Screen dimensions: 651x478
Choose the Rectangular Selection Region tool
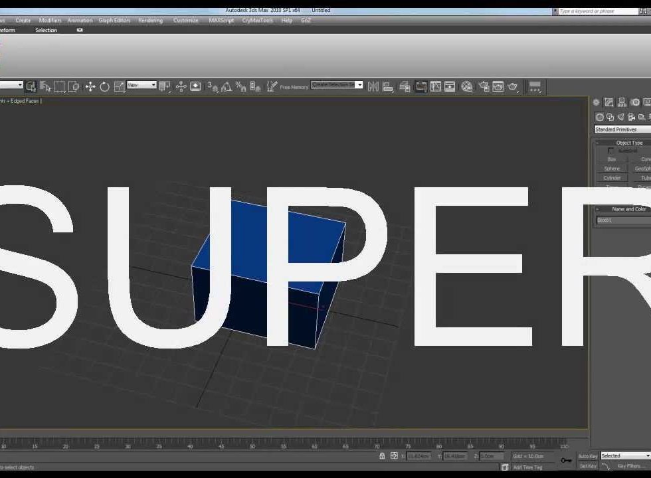tap(59, 87)
